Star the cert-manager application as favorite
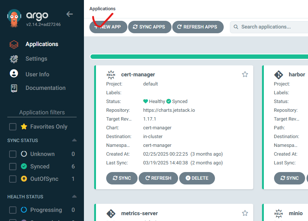Screen dimensions: 308x221 pyautogui.click(x=245, y=75)
